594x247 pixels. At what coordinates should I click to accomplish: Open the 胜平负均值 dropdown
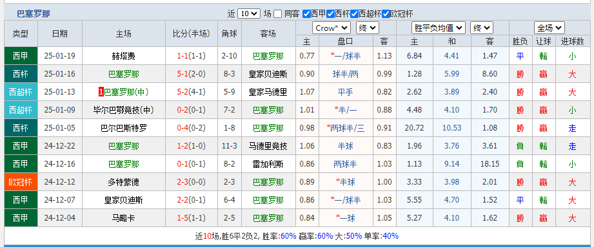[x=439, y=28]
